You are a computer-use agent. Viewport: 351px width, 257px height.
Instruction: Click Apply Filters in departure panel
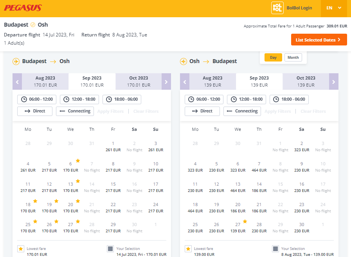[x=110, y=111]
